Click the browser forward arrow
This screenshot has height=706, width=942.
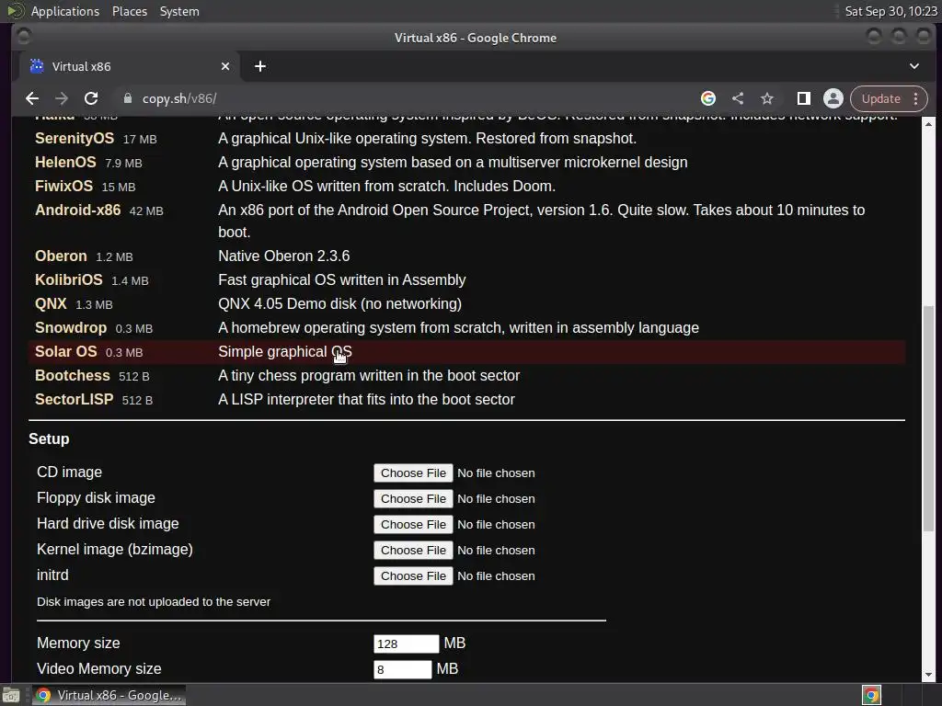point(62,98)
